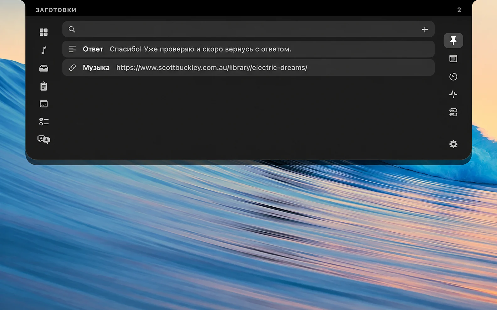Screen dimensions: 497x310
Task: Click the scottbuckley.com.au electric-dreams URL
Action: click(212, 68)
